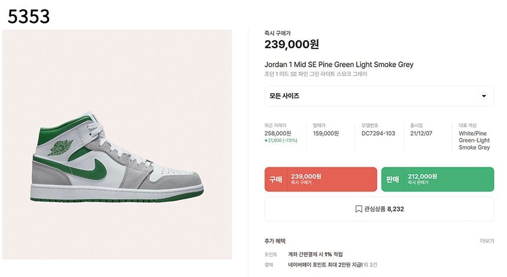The width and height of the screenshot is (507, 277).
Task: Click the 159,000원 release price
Action: 326,134
